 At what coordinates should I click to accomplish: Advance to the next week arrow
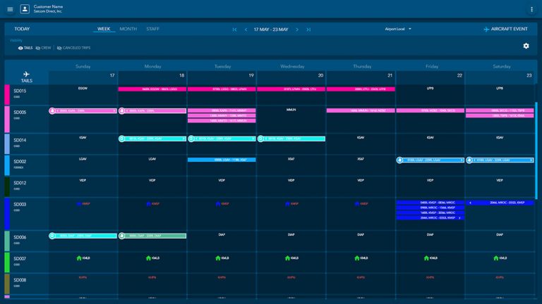coord(297,30)
